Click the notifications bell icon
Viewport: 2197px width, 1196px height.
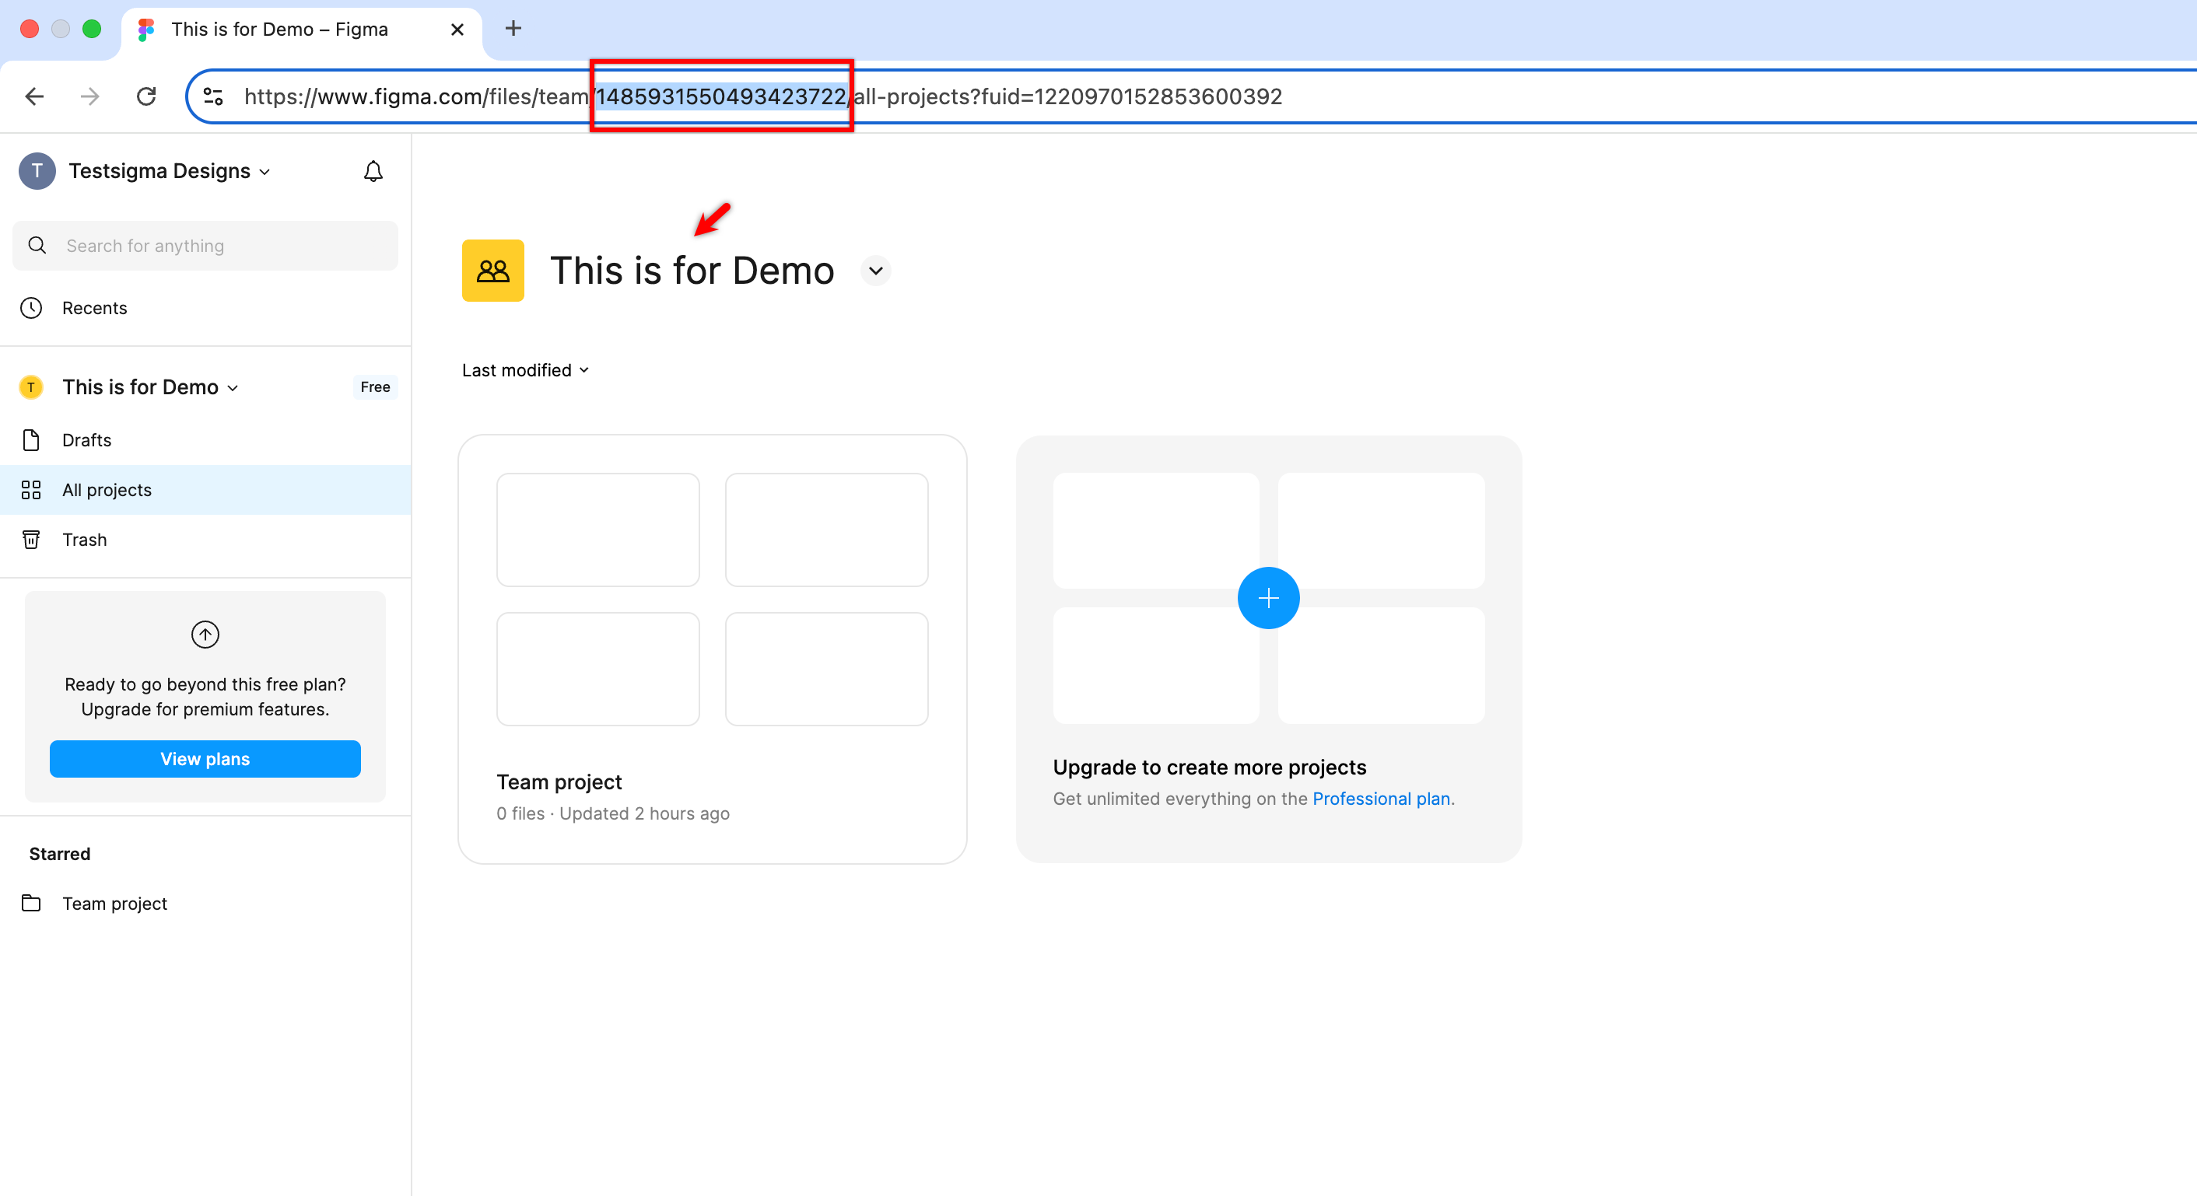pos(373,170)
